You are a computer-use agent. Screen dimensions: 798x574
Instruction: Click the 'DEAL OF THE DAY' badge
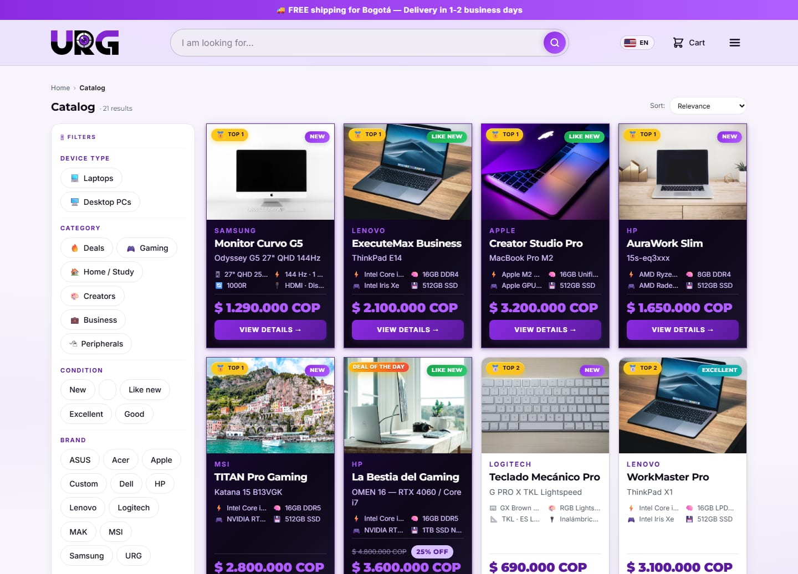tap(379, 367)
